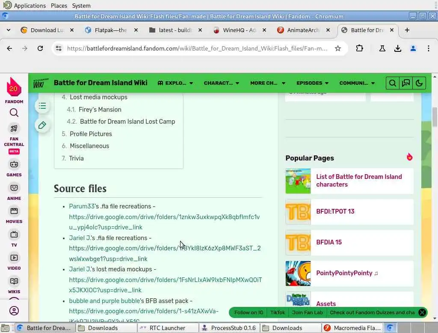Expand the More Characters dropdown menu
The height and width of the screenshot is (333, 438).
click(268, 83)
